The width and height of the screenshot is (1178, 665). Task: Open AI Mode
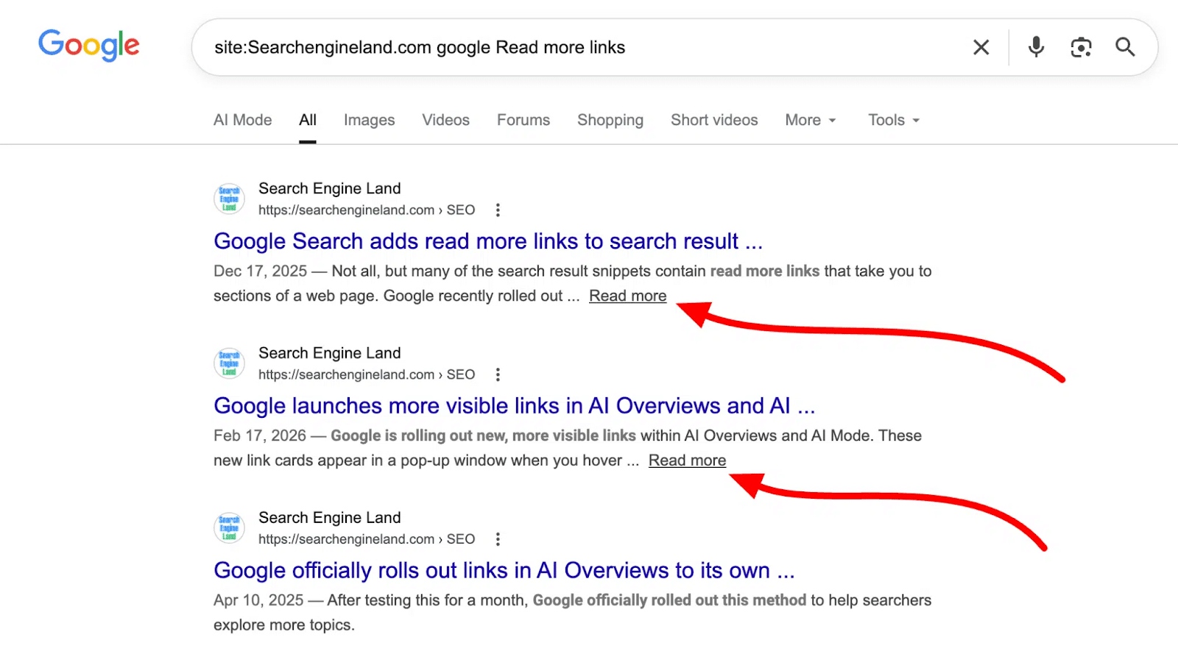(x=242, y=120)
